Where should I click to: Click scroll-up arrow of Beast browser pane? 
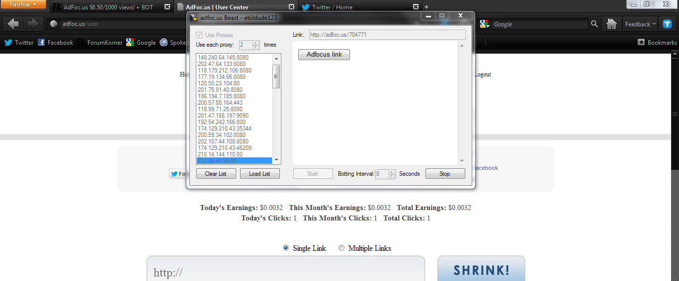pos(462,46)
